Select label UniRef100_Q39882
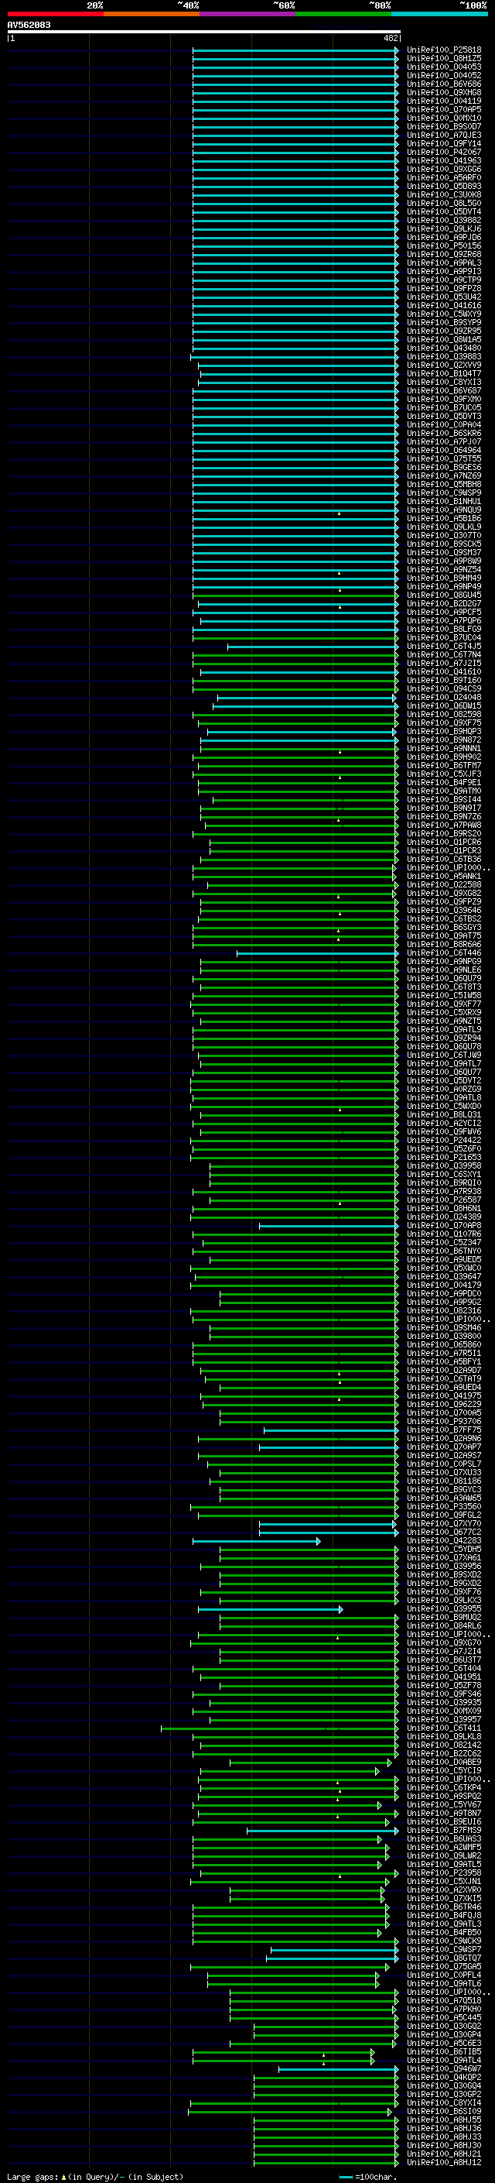The image size is (495, 2183). [x=443, y=221]
